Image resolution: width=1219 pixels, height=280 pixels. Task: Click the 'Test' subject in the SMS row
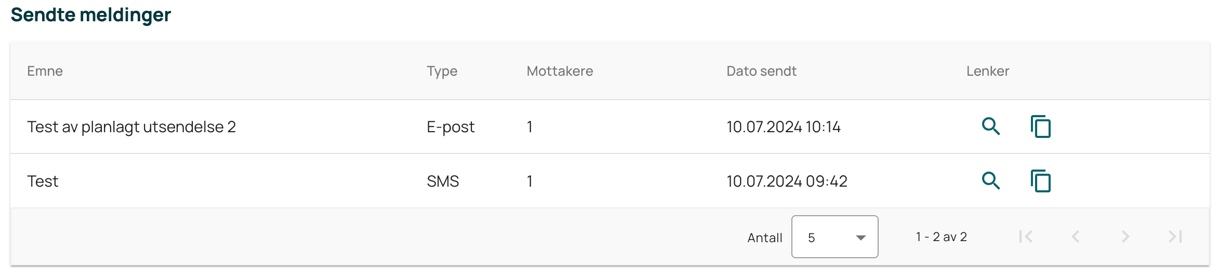[43, 181]
